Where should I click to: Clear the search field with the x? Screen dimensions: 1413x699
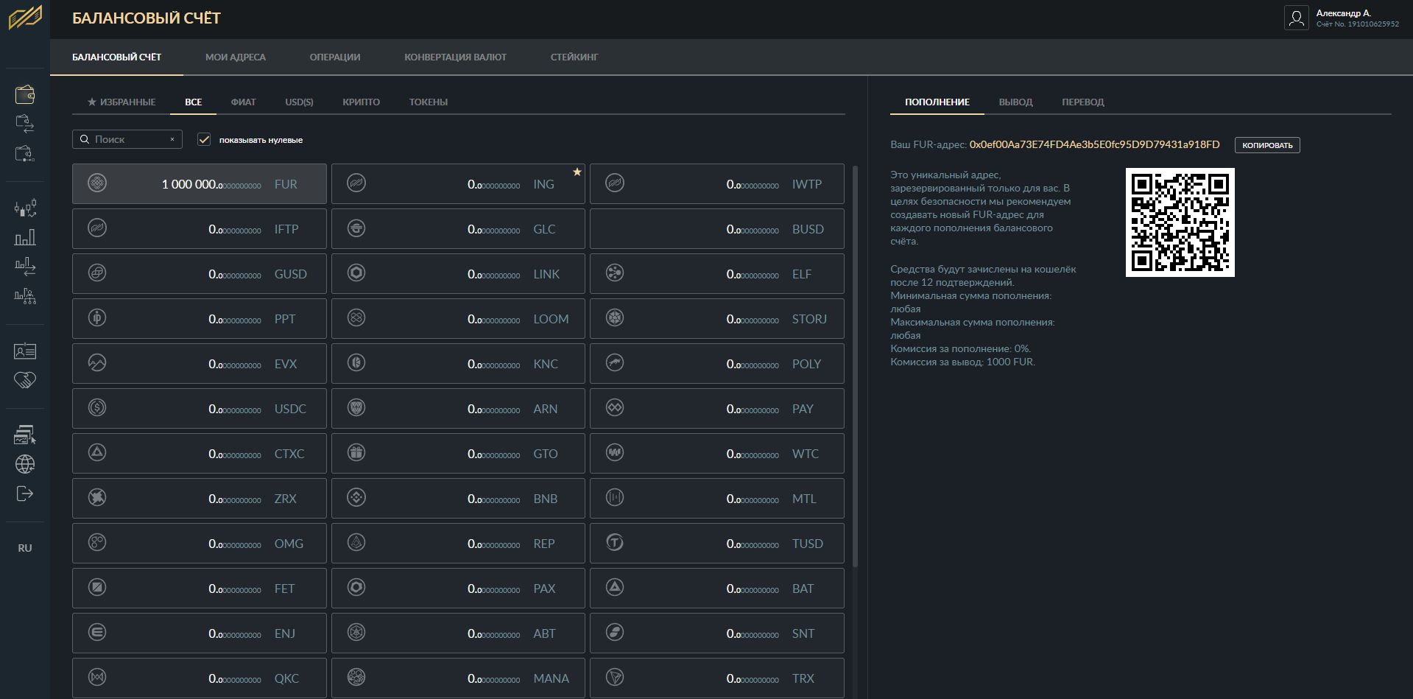[x=172, y=139]
